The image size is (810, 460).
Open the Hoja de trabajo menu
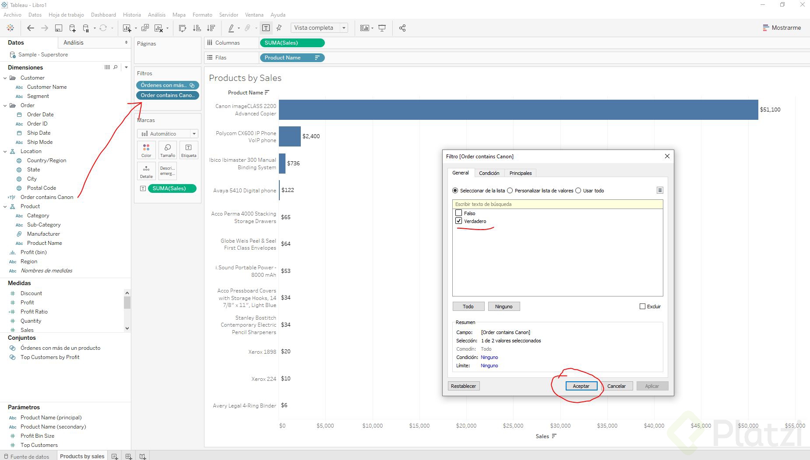point(66,15)
